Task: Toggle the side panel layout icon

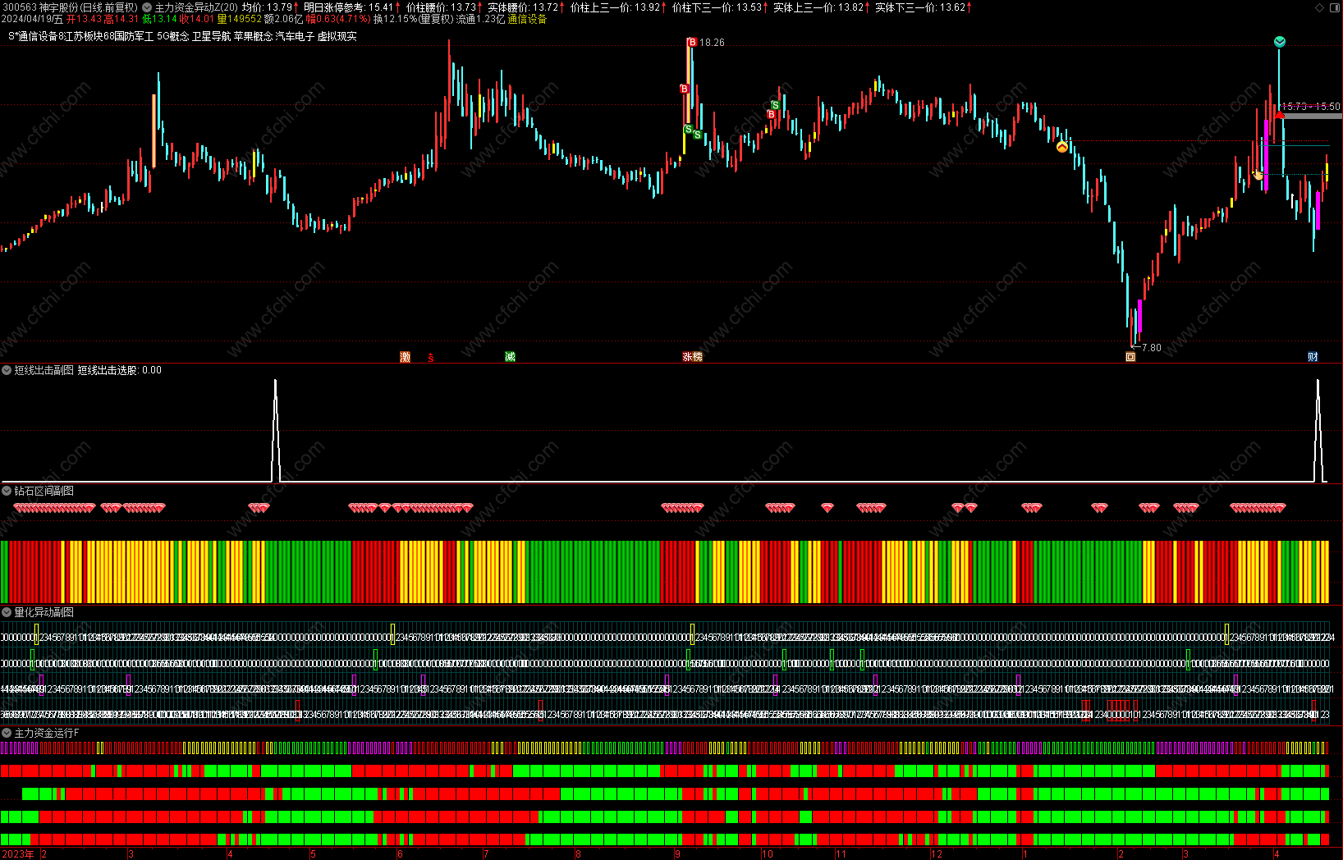Action: click(x=1334, y=7)
